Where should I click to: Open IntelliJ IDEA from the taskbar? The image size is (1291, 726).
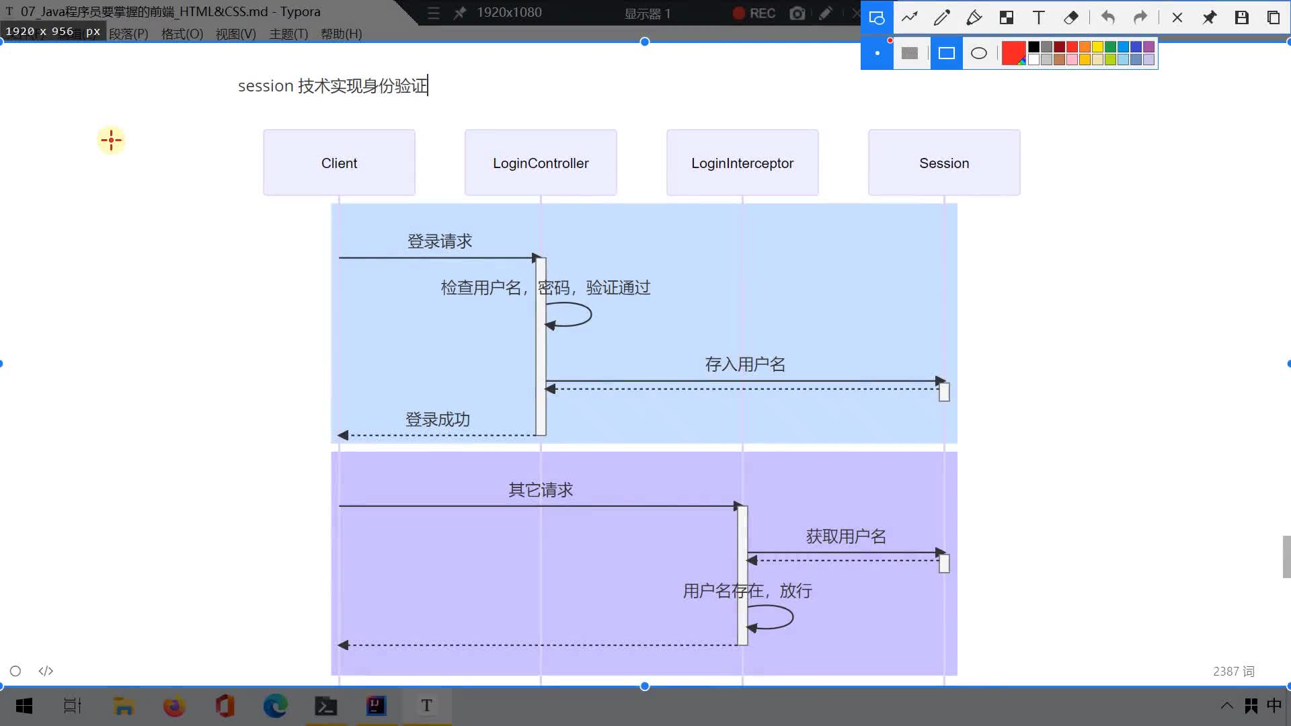pos(376,706)
